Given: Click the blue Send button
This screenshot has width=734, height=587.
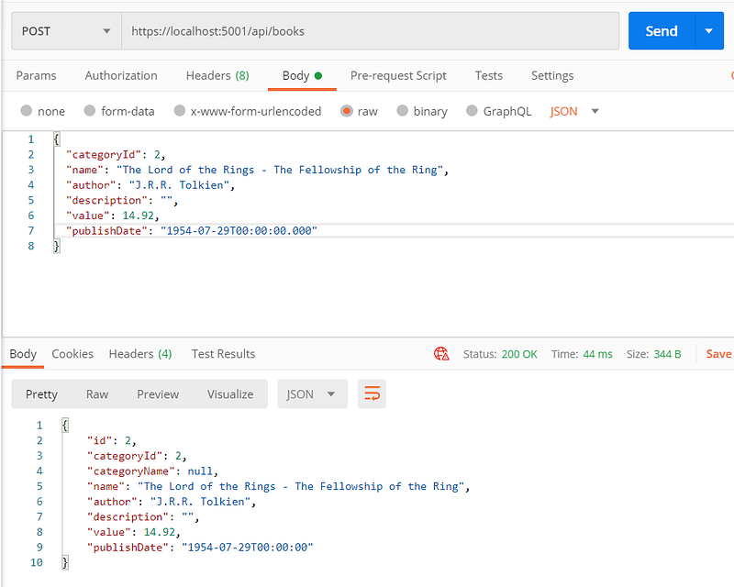Looking at the screenshot, I should 661,31.
